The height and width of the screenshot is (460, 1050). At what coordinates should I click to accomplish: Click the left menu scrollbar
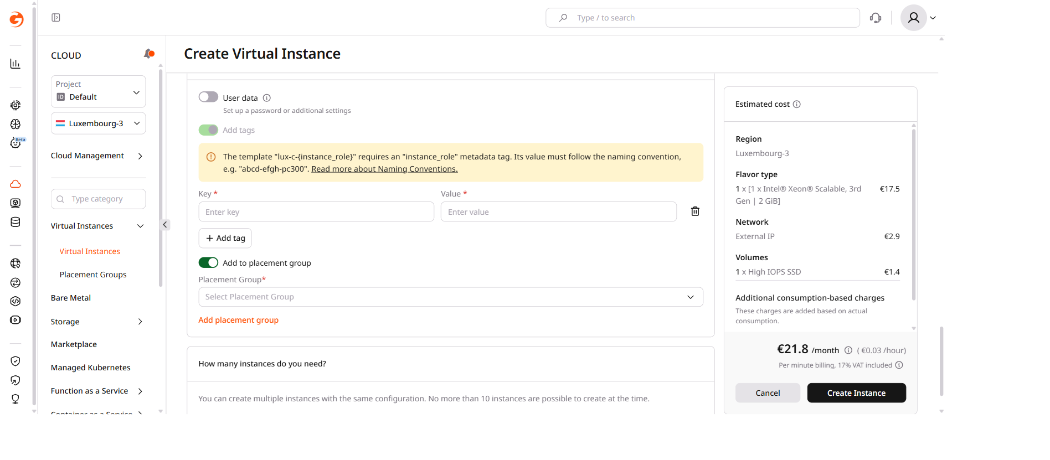[x=161, y=177]
